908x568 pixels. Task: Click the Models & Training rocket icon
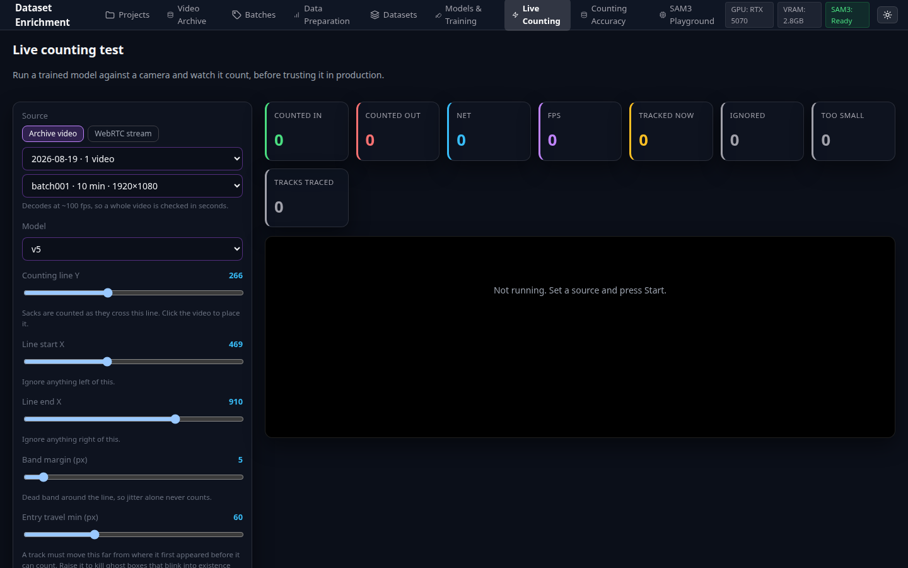(x=438, y=15)
